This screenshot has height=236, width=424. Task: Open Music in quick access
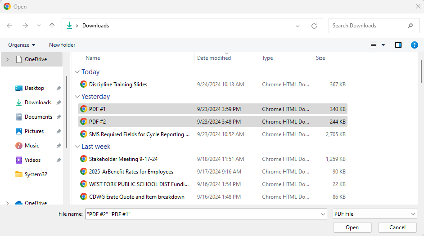[32, 146]
